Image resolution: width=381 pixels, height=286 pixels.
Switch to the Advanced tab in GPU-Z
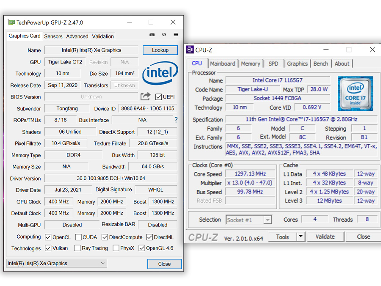(77, 36)
